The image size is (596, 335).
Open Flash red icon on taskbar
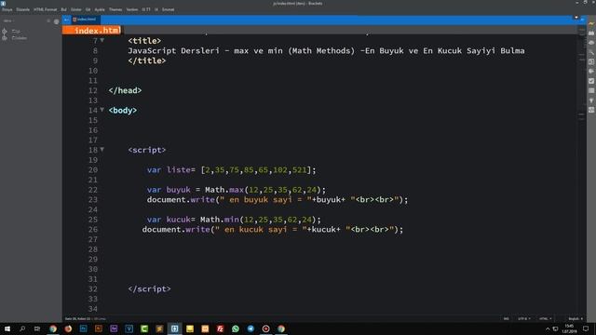coord(220,328)
